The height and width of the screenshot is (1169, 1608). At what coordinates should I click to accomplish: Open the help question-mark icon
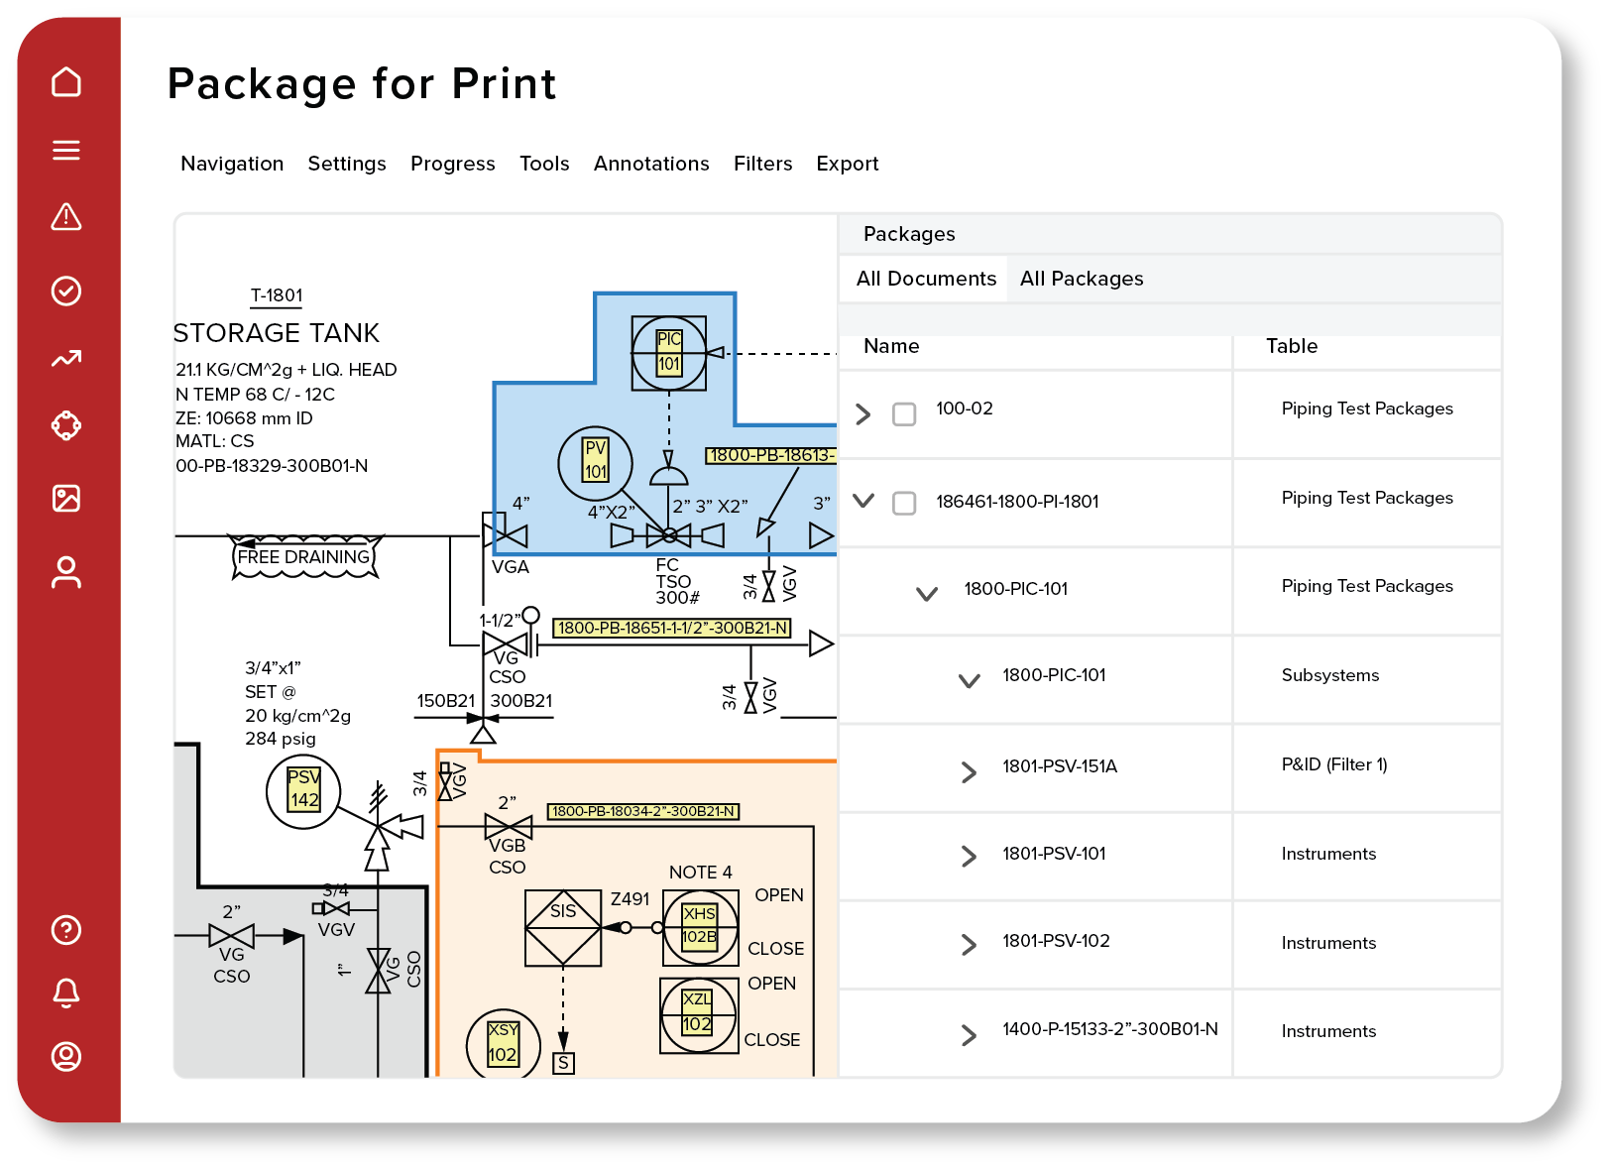pyautogui.click(x=66, y=930)
